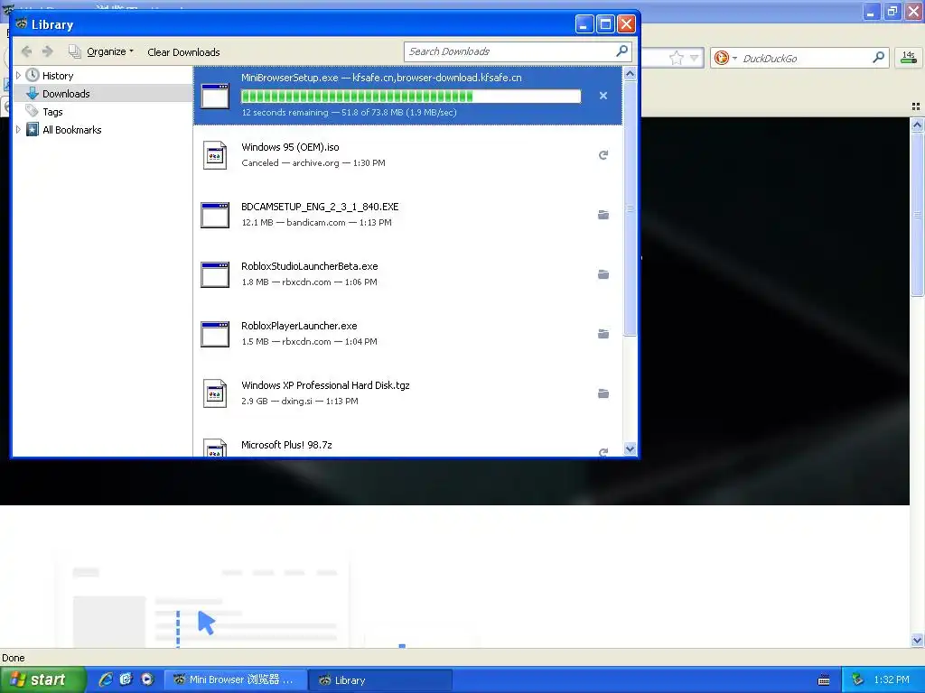925x693 pixels.
Task: Retry the Microsoft Plus! 98.7z download
Action: (x=603, y=452)
